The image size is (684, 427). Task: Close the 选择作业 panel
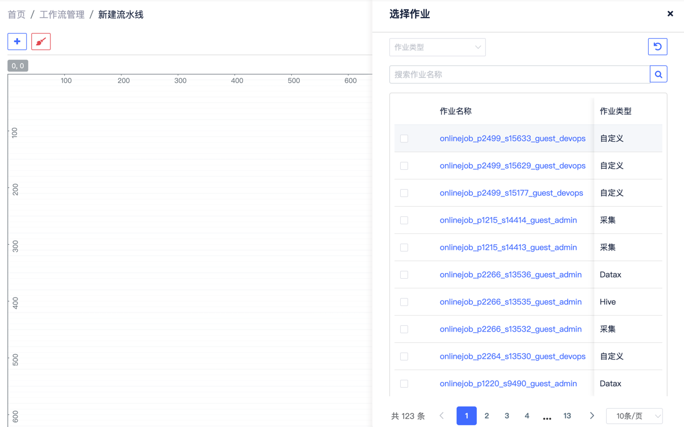(x=670, y=14)
